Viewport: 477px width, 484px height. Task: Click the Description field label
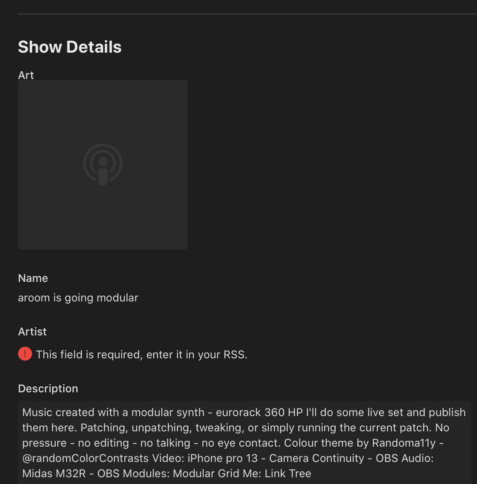coord(48,388)
